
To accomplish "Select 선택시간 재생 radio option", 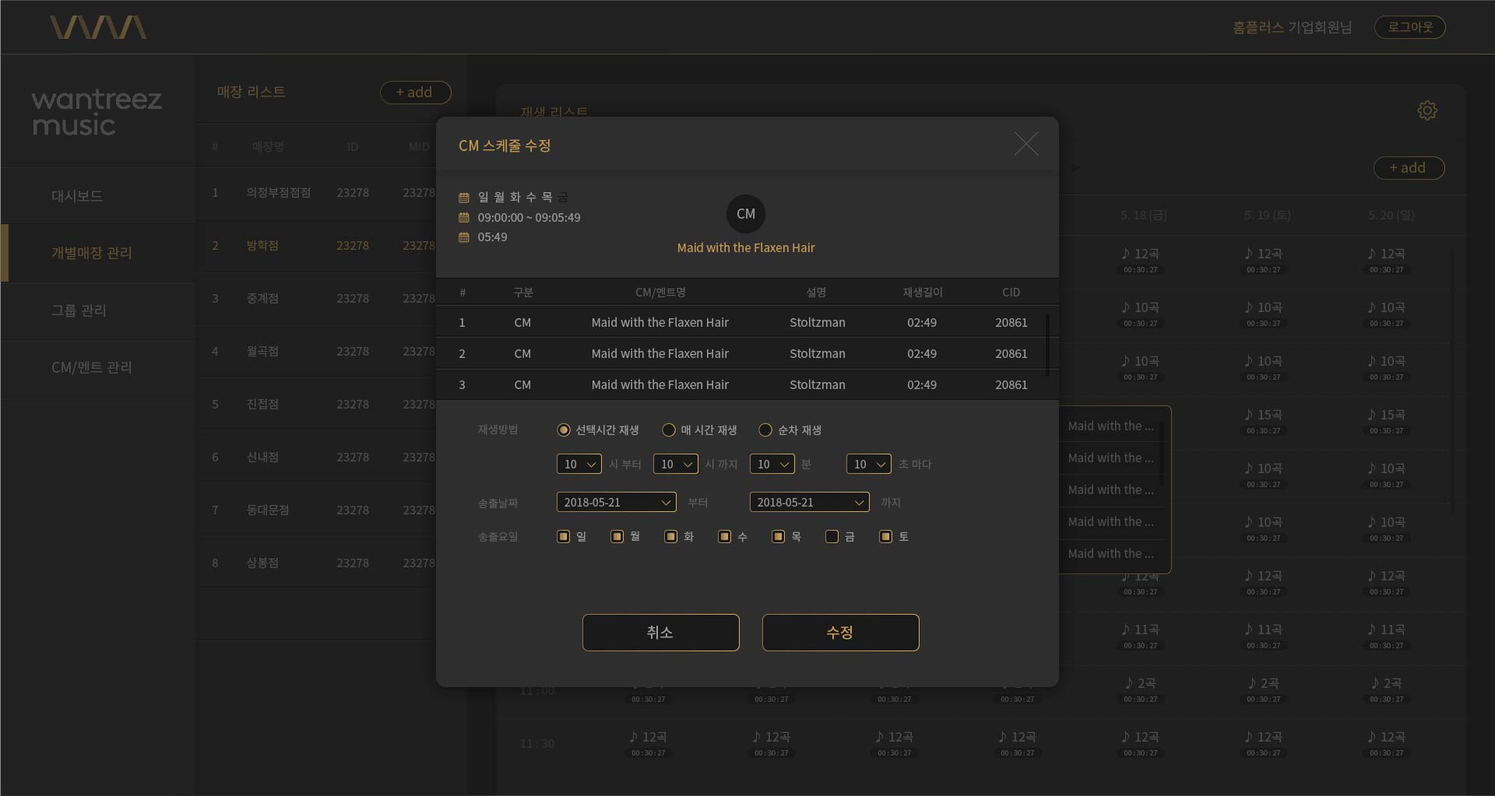I will 564,430.
